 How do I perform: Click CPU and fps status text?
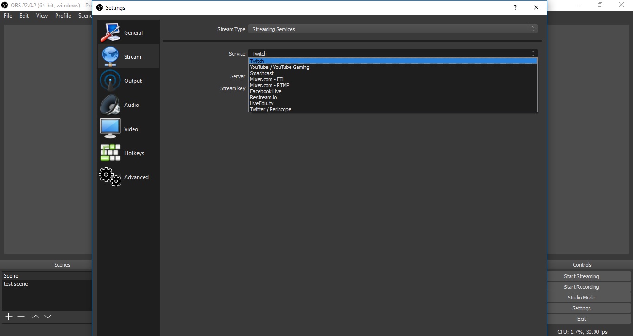(582, 332)
